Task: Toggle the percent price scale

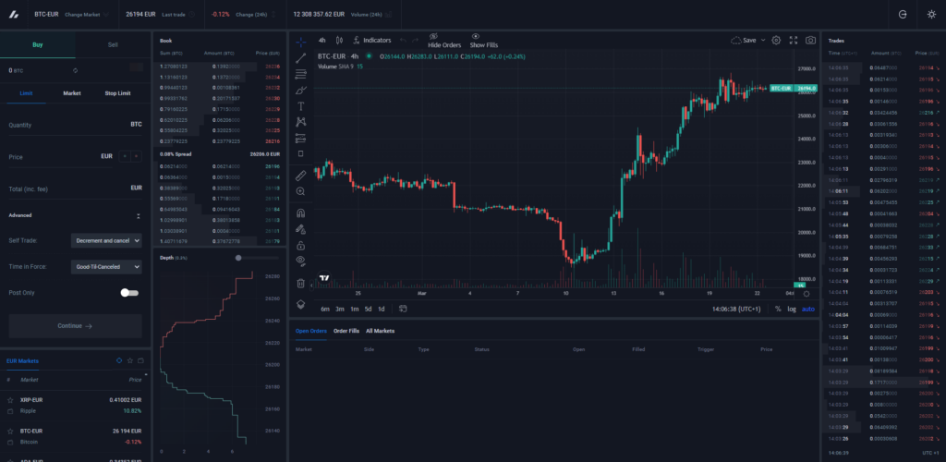Action: [778, 309]
